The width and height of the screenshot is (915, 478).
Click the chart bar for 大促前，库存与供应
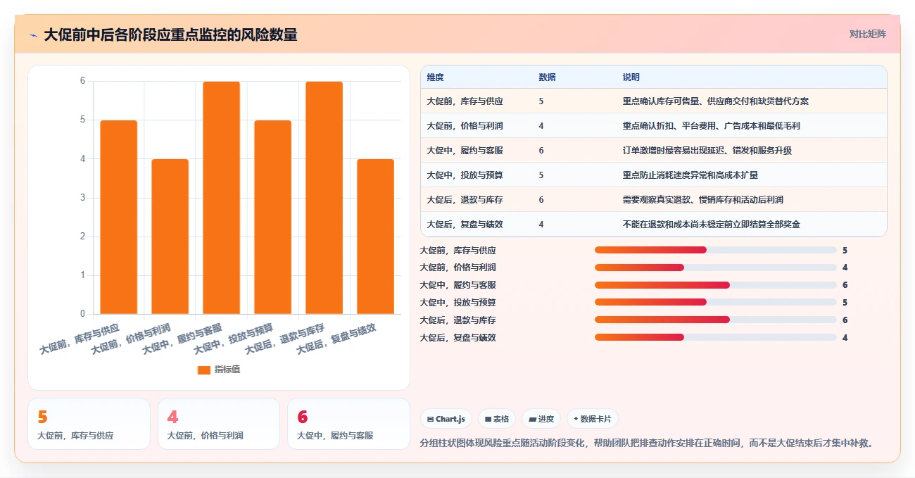[x=118, y=217]
